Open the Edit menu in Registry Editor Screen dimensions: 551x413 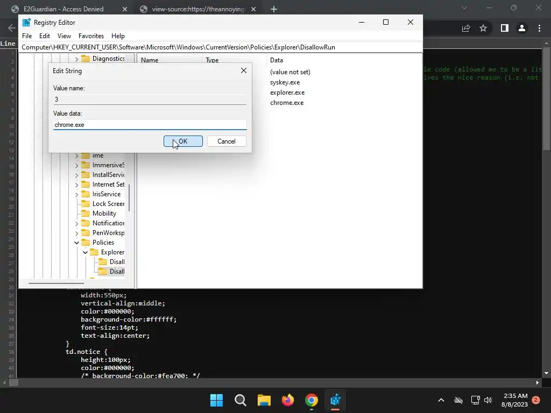click(45, 36)
